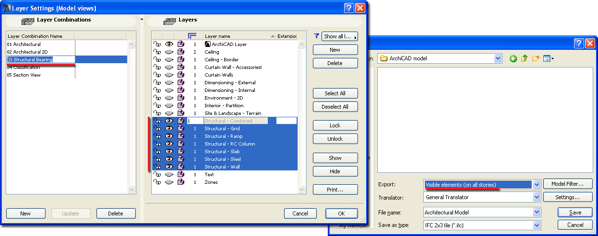Hide Structural - RC Column layer eye icon

pos(169,144)
